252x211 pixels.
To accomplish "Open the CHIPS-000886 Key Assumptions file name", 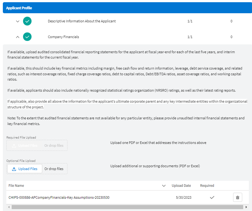I will tap(59, 197).
